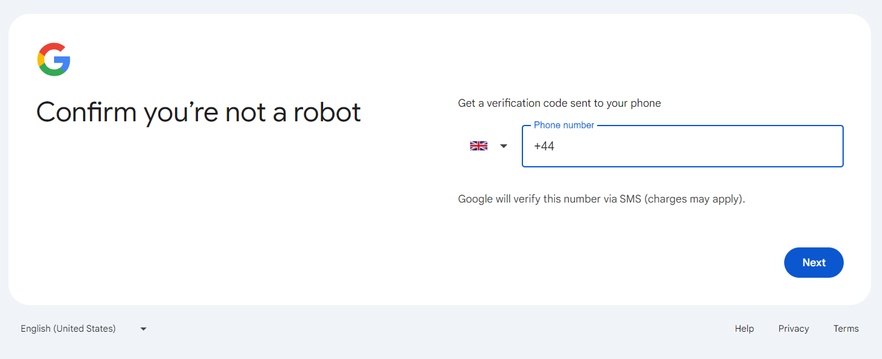
Task: Click the "(charges may apply)" text
Action: [x=694, y=199]
